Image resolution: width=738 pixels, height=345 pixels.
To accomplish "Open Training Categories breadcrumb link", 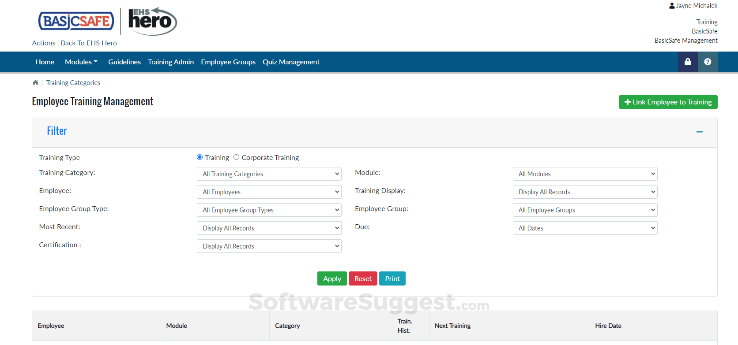I will pos(73,83).
